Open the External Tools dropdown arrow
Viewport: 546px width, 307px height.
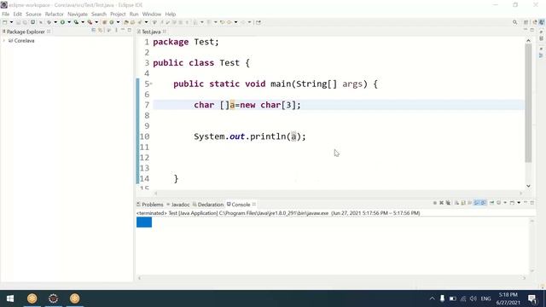pyautogui.click(x=96, y=22)
